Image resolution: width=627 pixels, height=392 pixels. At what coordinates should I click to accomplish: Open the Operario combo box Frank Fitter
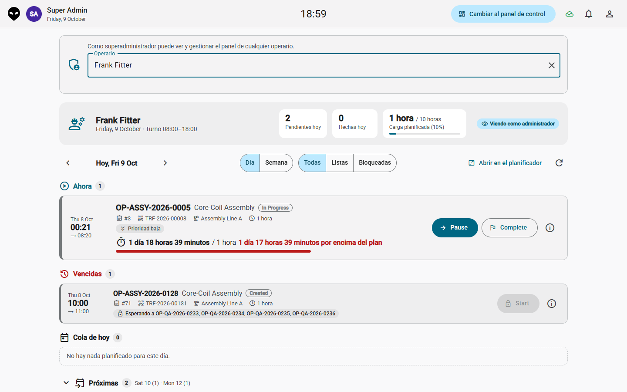click(x=324, y=65)
